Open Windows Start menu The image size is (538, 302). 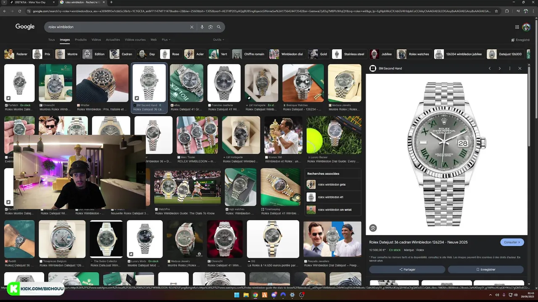237,295
